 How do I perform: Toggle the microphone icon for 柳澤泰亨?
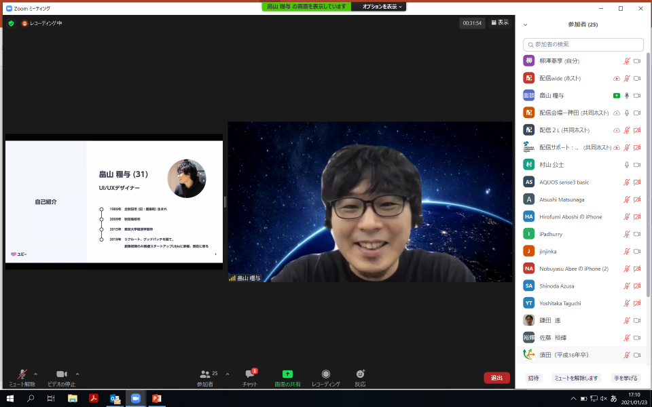coord(627,61)
